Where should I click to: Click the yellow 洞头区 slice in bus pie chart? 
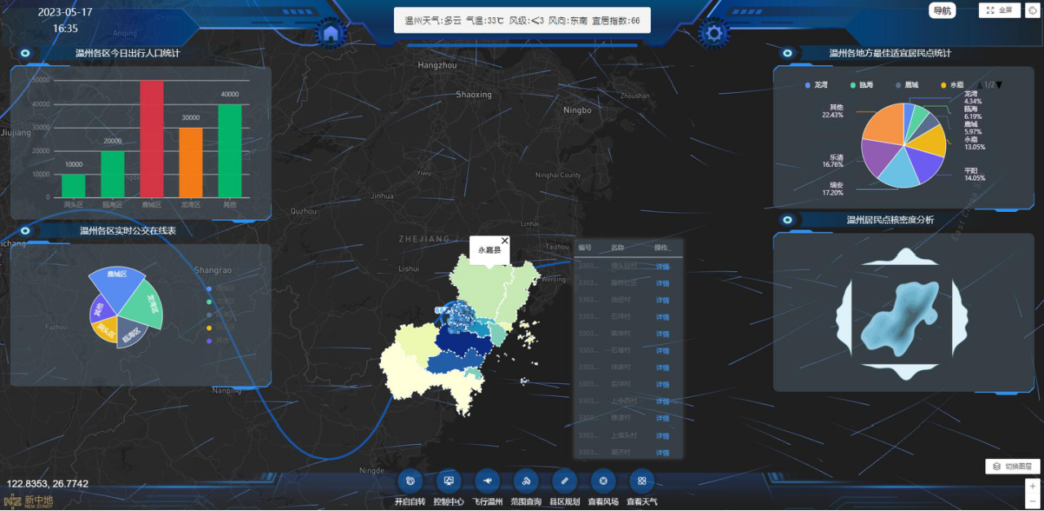[107, 328]
